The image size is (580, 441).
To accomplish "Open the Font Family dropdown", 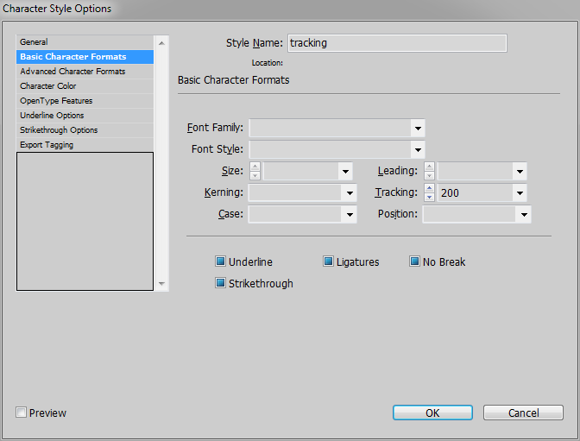I will pyautogui.click(x=418, y=129).
